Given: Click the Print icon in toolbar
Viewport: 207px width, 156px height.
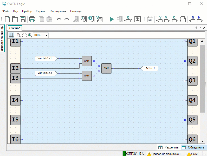Looking at the screenshot, I should pyautogui.click(x=32, y=19).
